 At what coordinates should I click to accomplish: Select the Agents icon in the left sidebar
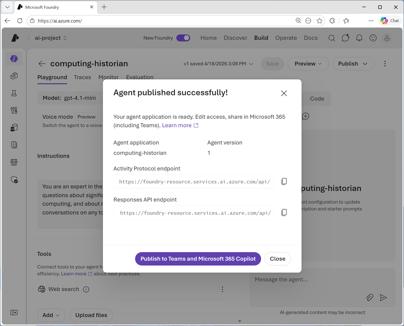coord(14,58)
